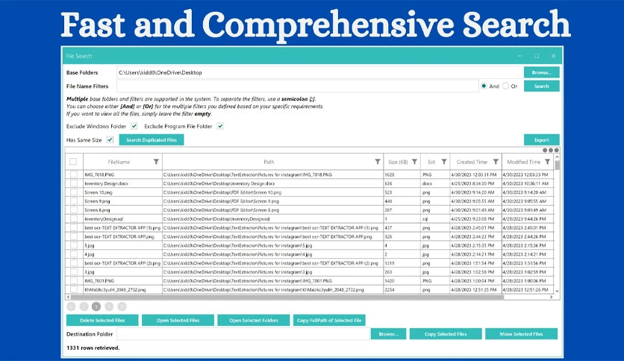Screen dimensions: 624x361
Task: Open the Size (KB) filter icon
Action: point(415,162)
